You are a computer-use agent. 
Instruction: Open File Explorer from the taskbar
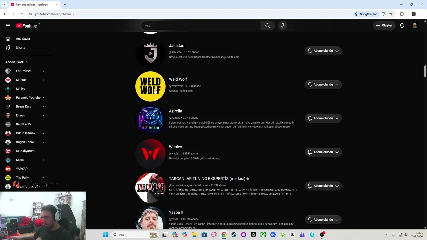click(194, 235)
